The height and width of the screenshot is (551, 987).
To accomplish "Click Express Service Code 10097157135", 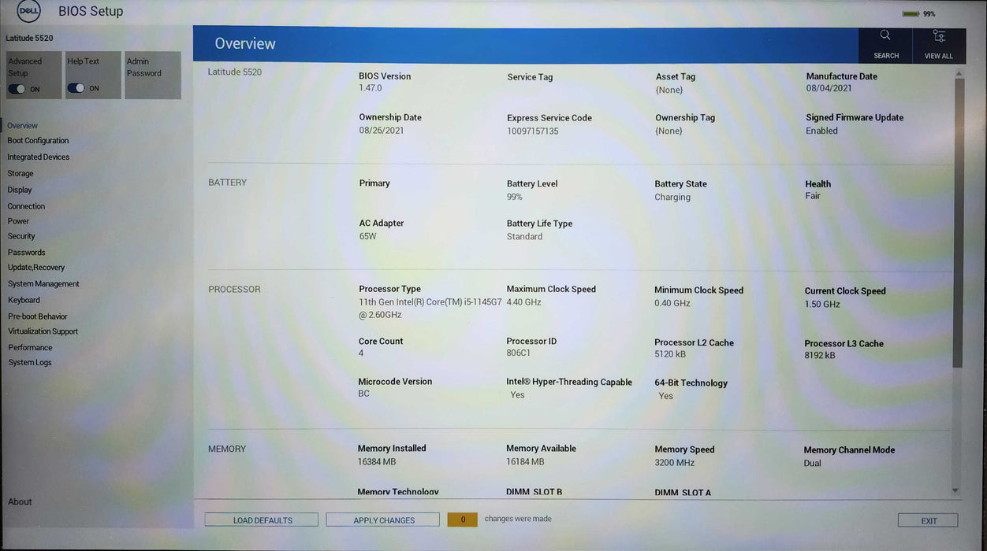I will [533, 131].
